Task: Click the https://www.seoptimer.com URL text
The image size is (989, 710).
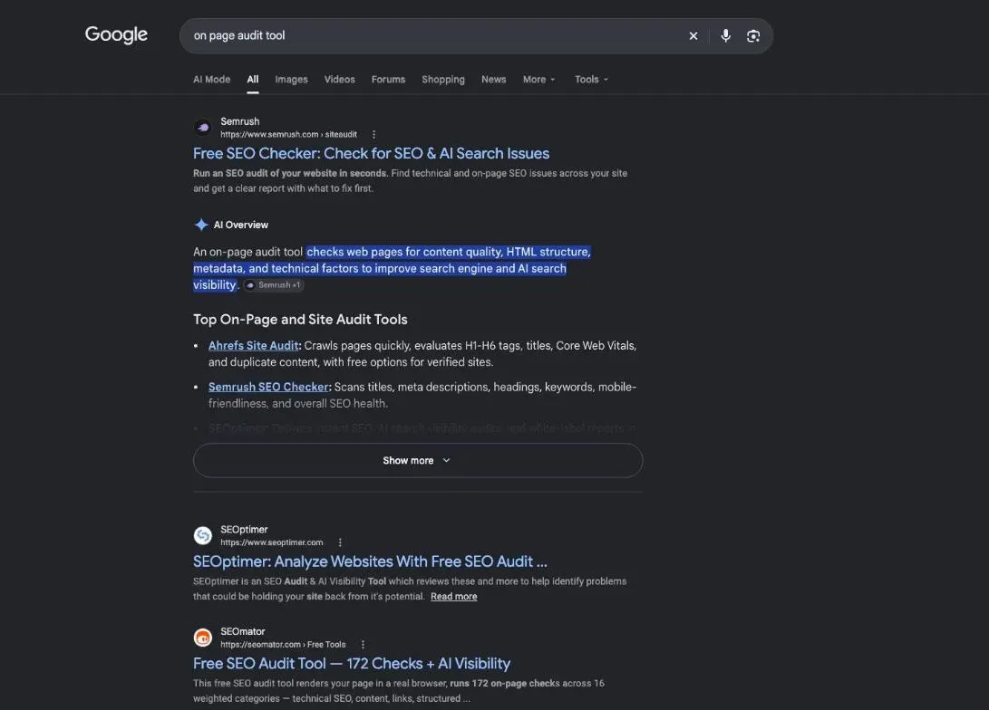Action: coord(271,542)
